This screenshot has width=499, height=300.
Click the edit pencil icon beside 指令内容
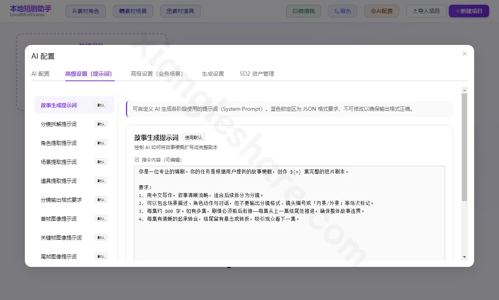pos(137,160)
